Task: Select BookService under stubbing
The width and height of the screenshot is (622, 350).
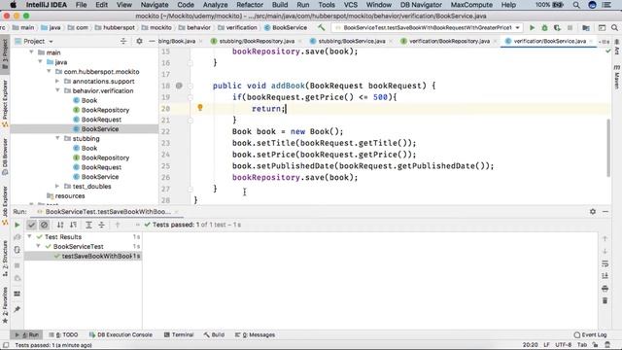Action: pos(100,177)
